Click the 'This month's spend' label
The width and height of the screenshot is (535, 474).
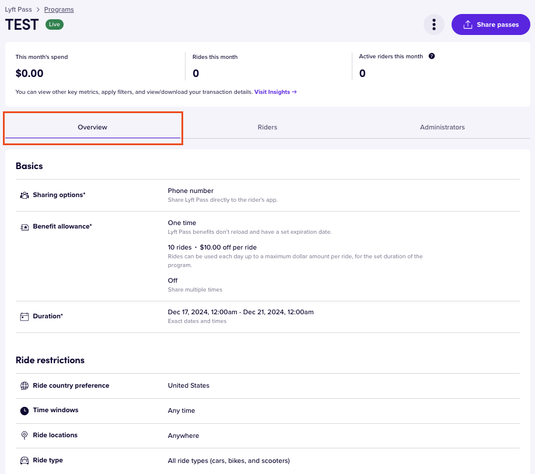coord(41,57)
